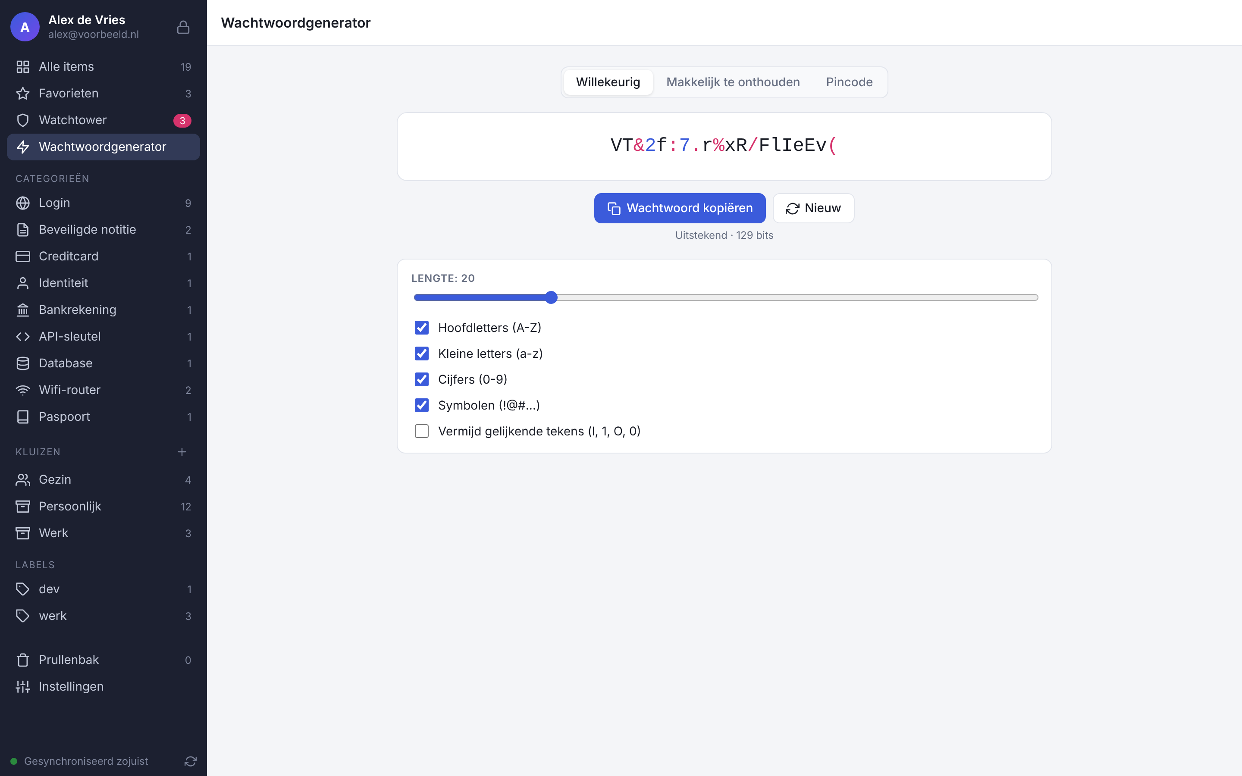The height and width of the screenshot is (776, 1242).
Task: Click the Favorieten star icon
Action: coord(22,94)
